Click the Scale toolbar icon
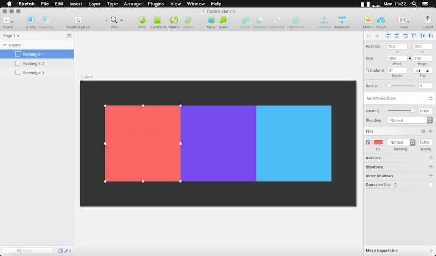Image resolution: width=436 pixels, height=256 pixels. [x=223, y=20]
